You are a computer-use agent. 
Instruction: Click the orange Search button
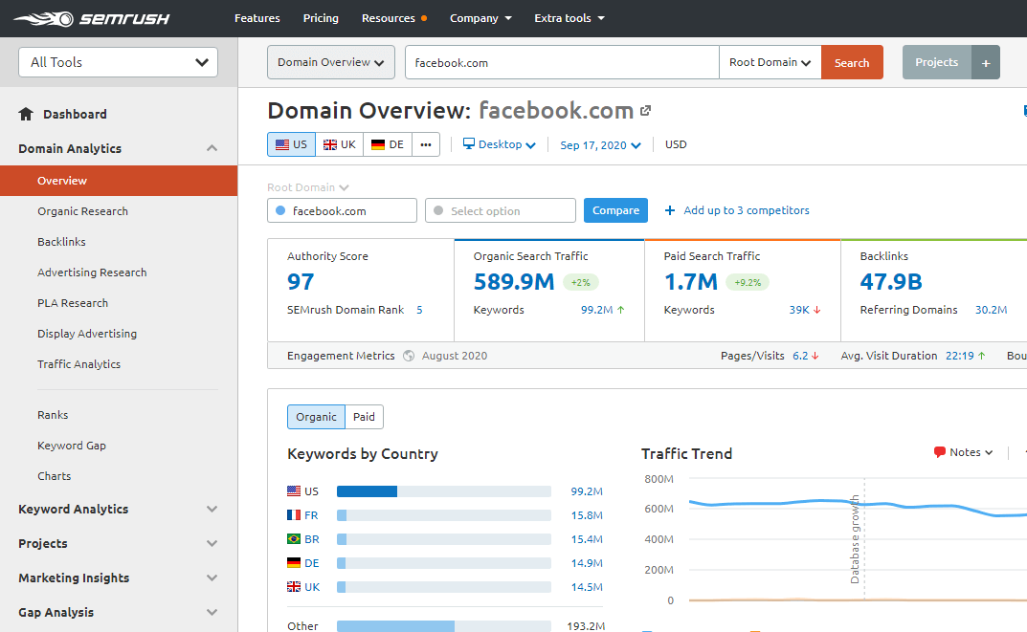click(x=851, y=63)
